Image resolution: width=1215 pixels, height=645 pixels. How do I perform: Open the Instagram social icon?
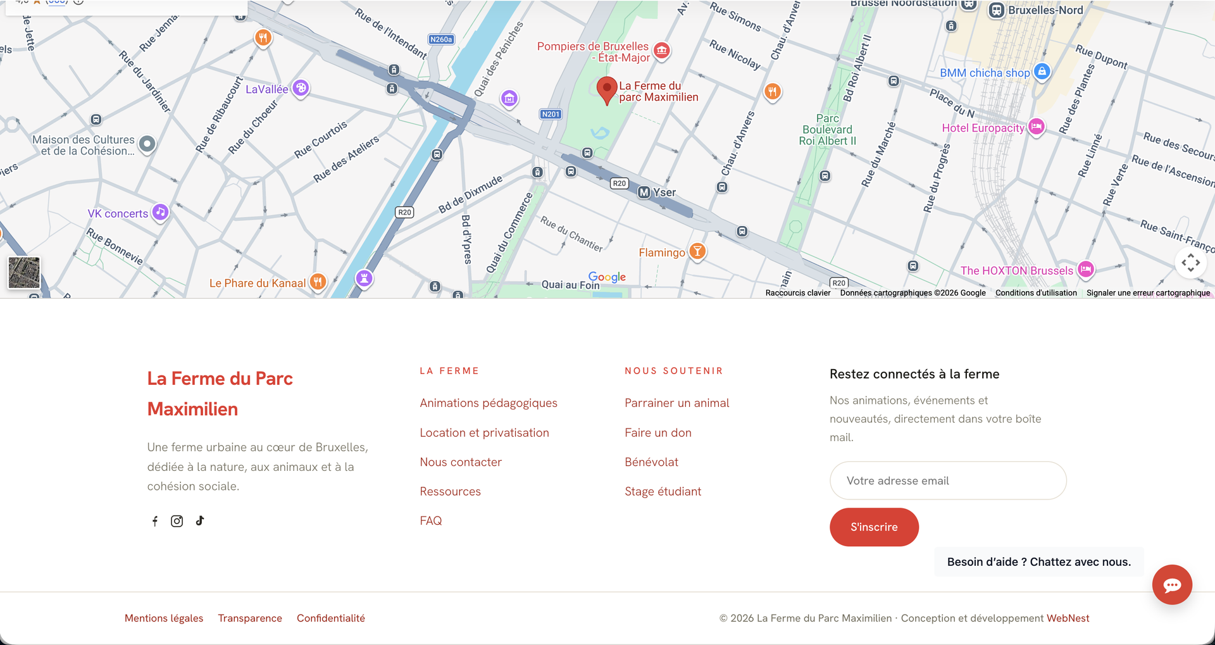pos(177,521)
